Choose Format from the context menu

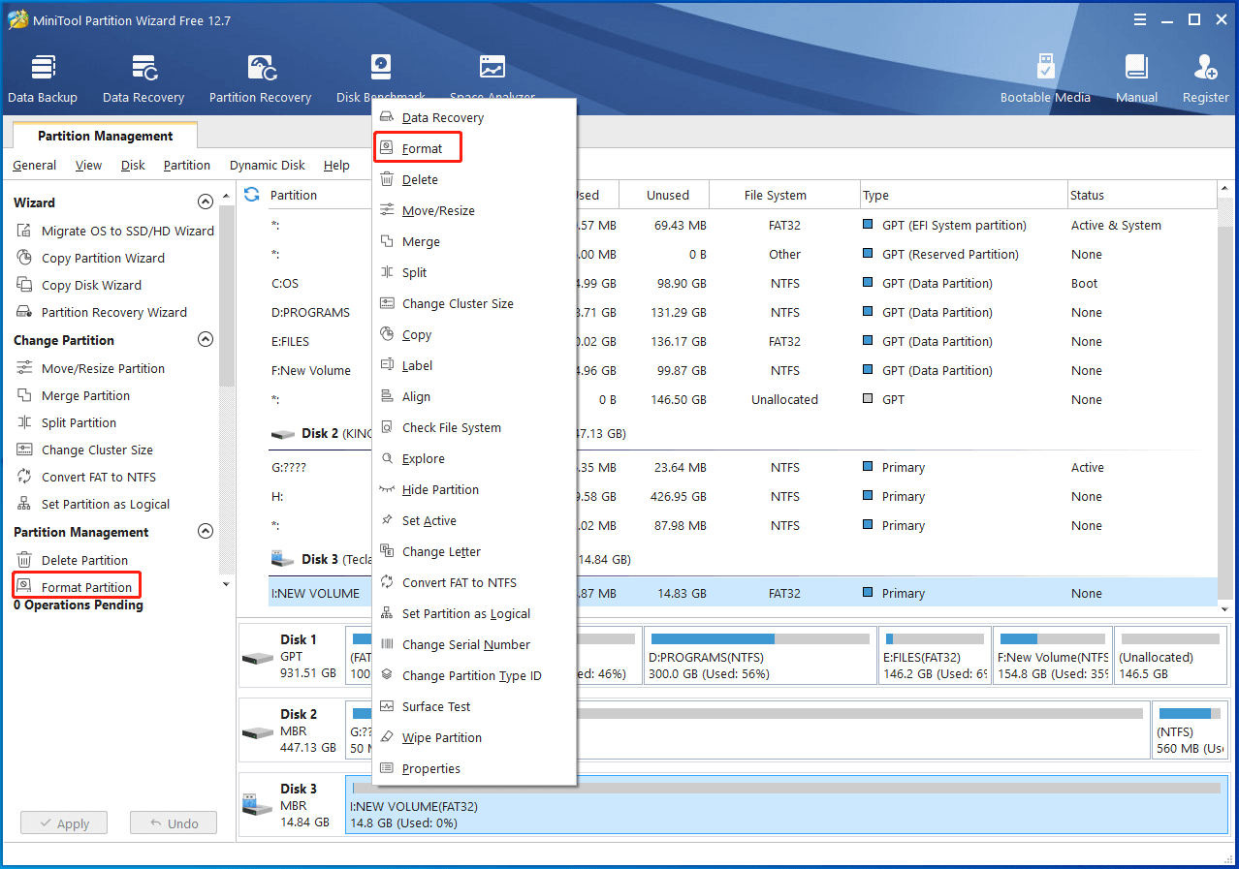click(422, 149)
